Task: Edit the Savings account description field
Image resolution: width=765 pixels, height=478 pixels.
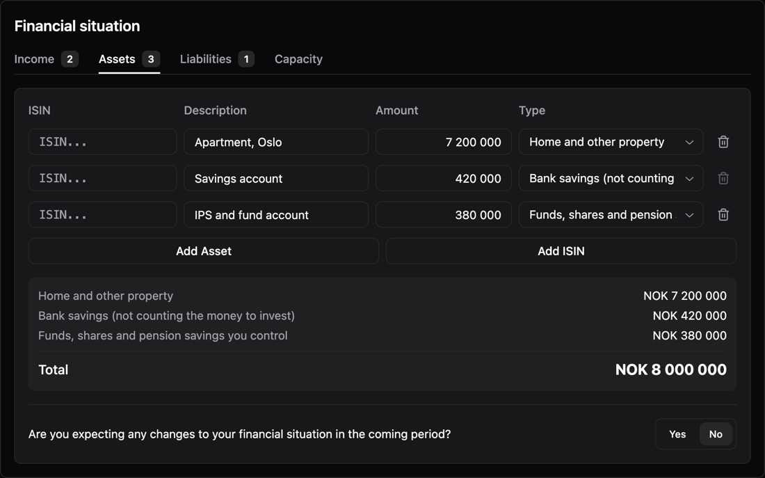Action: pyautogui.click(x=276, y=178)
